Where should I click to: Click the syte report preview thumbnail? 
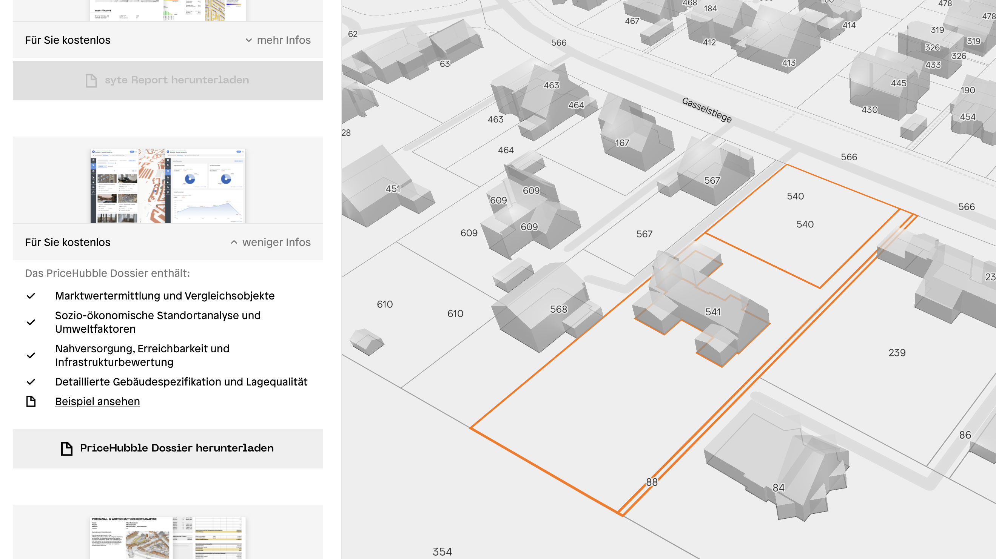(x=168, y=10)
